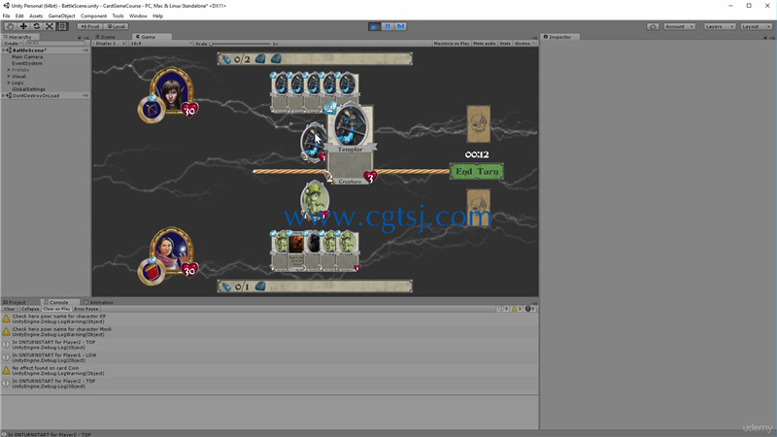Screen dimensions: 777x437
Task: Click the Inspector panel lock icon
Action: [765, 37]
